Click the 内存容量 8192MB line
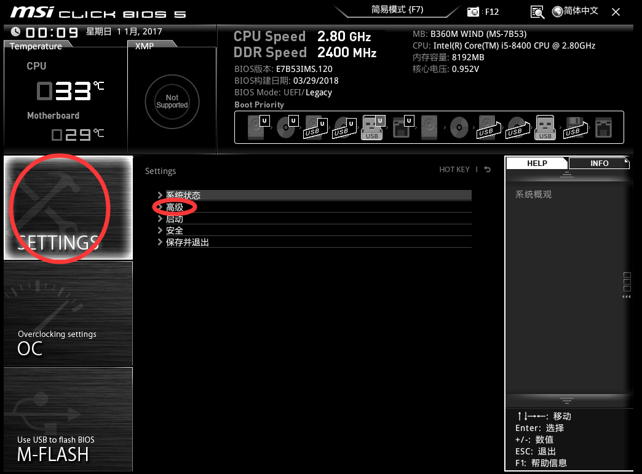Image resolution: width=642 pixels, height=474 pixels. pos(448,57)
